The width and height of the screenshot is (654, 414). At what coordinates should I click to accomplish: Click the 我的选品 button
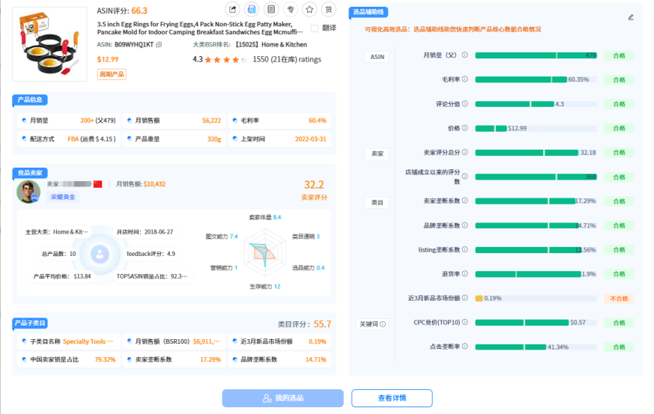point(282,398)
